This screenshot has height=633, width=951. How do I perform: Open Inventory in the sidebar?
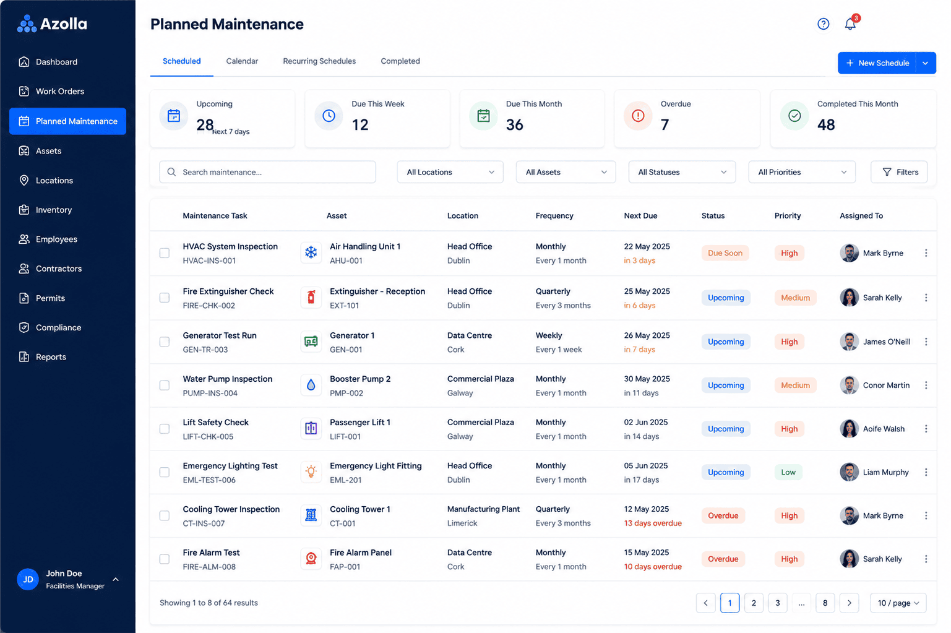click(67, 210)
